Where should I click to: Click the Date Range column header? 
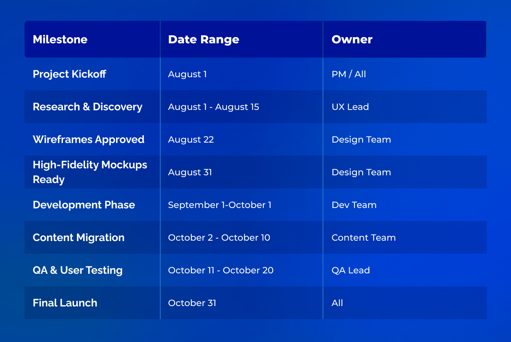click(203, 39)
